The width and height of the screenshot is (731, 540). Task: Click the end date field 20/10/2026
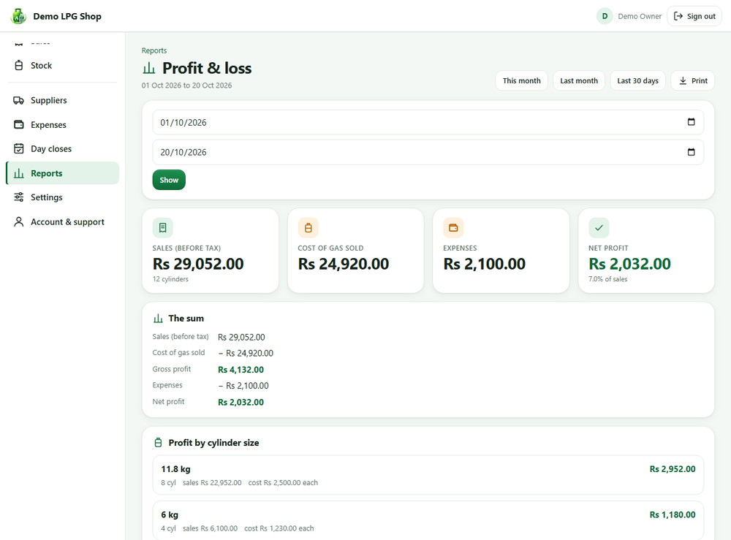click(428, 152)
